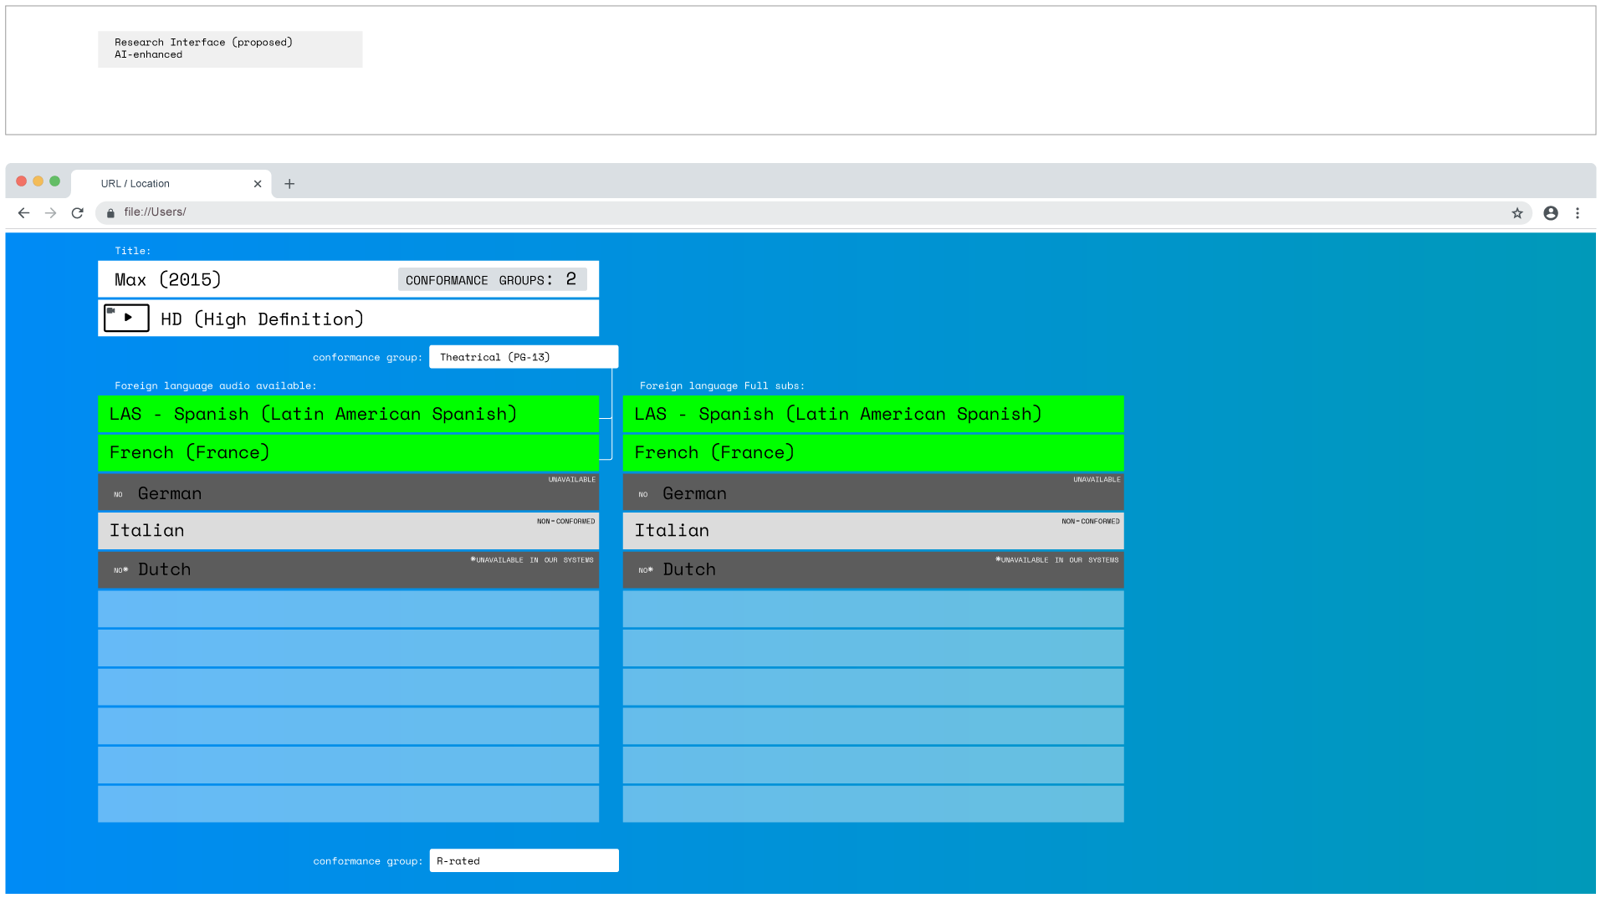Image resolution: width=1606 pixels, height=903 pixels.
Task: Select Italian non-conformed audio row
Action: (348, 531)
